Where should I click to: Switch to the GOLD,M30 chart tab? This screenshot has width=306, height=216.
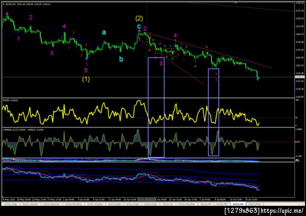coord(254,204)
